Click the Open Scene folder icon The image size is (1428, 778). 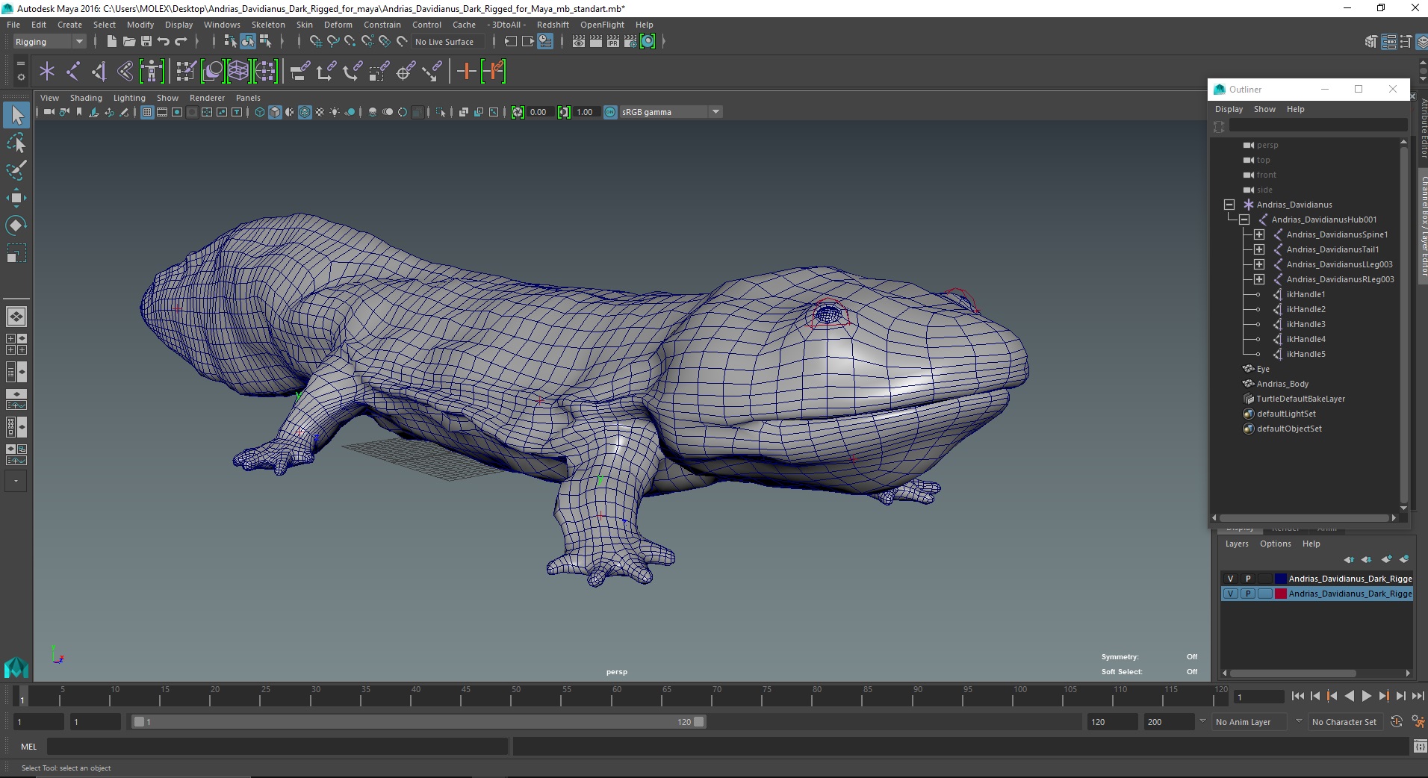coord(128,42)
